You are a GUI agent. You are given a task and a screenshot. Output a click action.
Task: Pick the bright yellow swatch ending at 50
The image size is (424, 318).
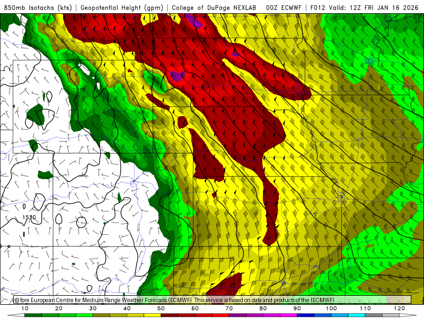pos(152,315)
